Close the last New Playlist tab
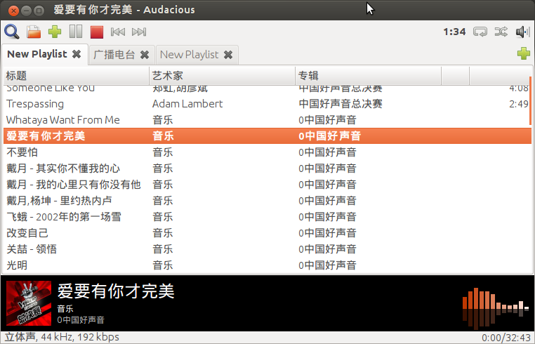Screen dimensions: 535x344 tap(228, 55)
